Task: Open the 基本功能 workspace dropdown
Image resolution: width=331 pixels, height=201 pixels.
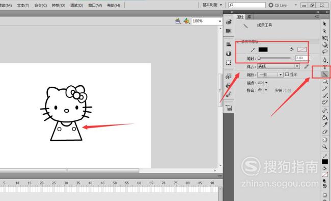Action: click(x=212, y=5)
